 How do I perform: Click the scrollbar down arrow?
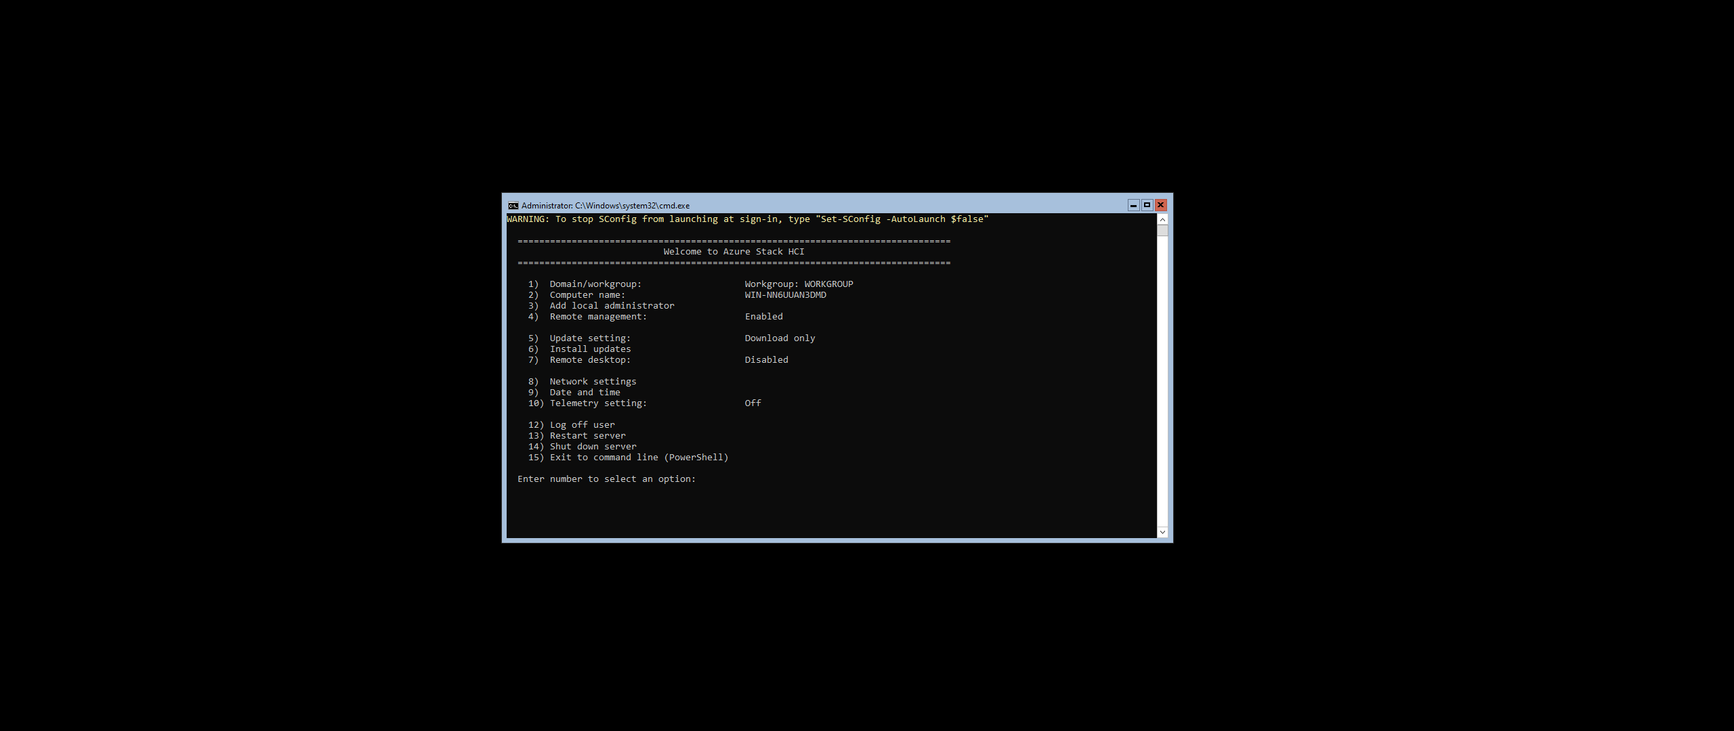(x=1162, y=532)
